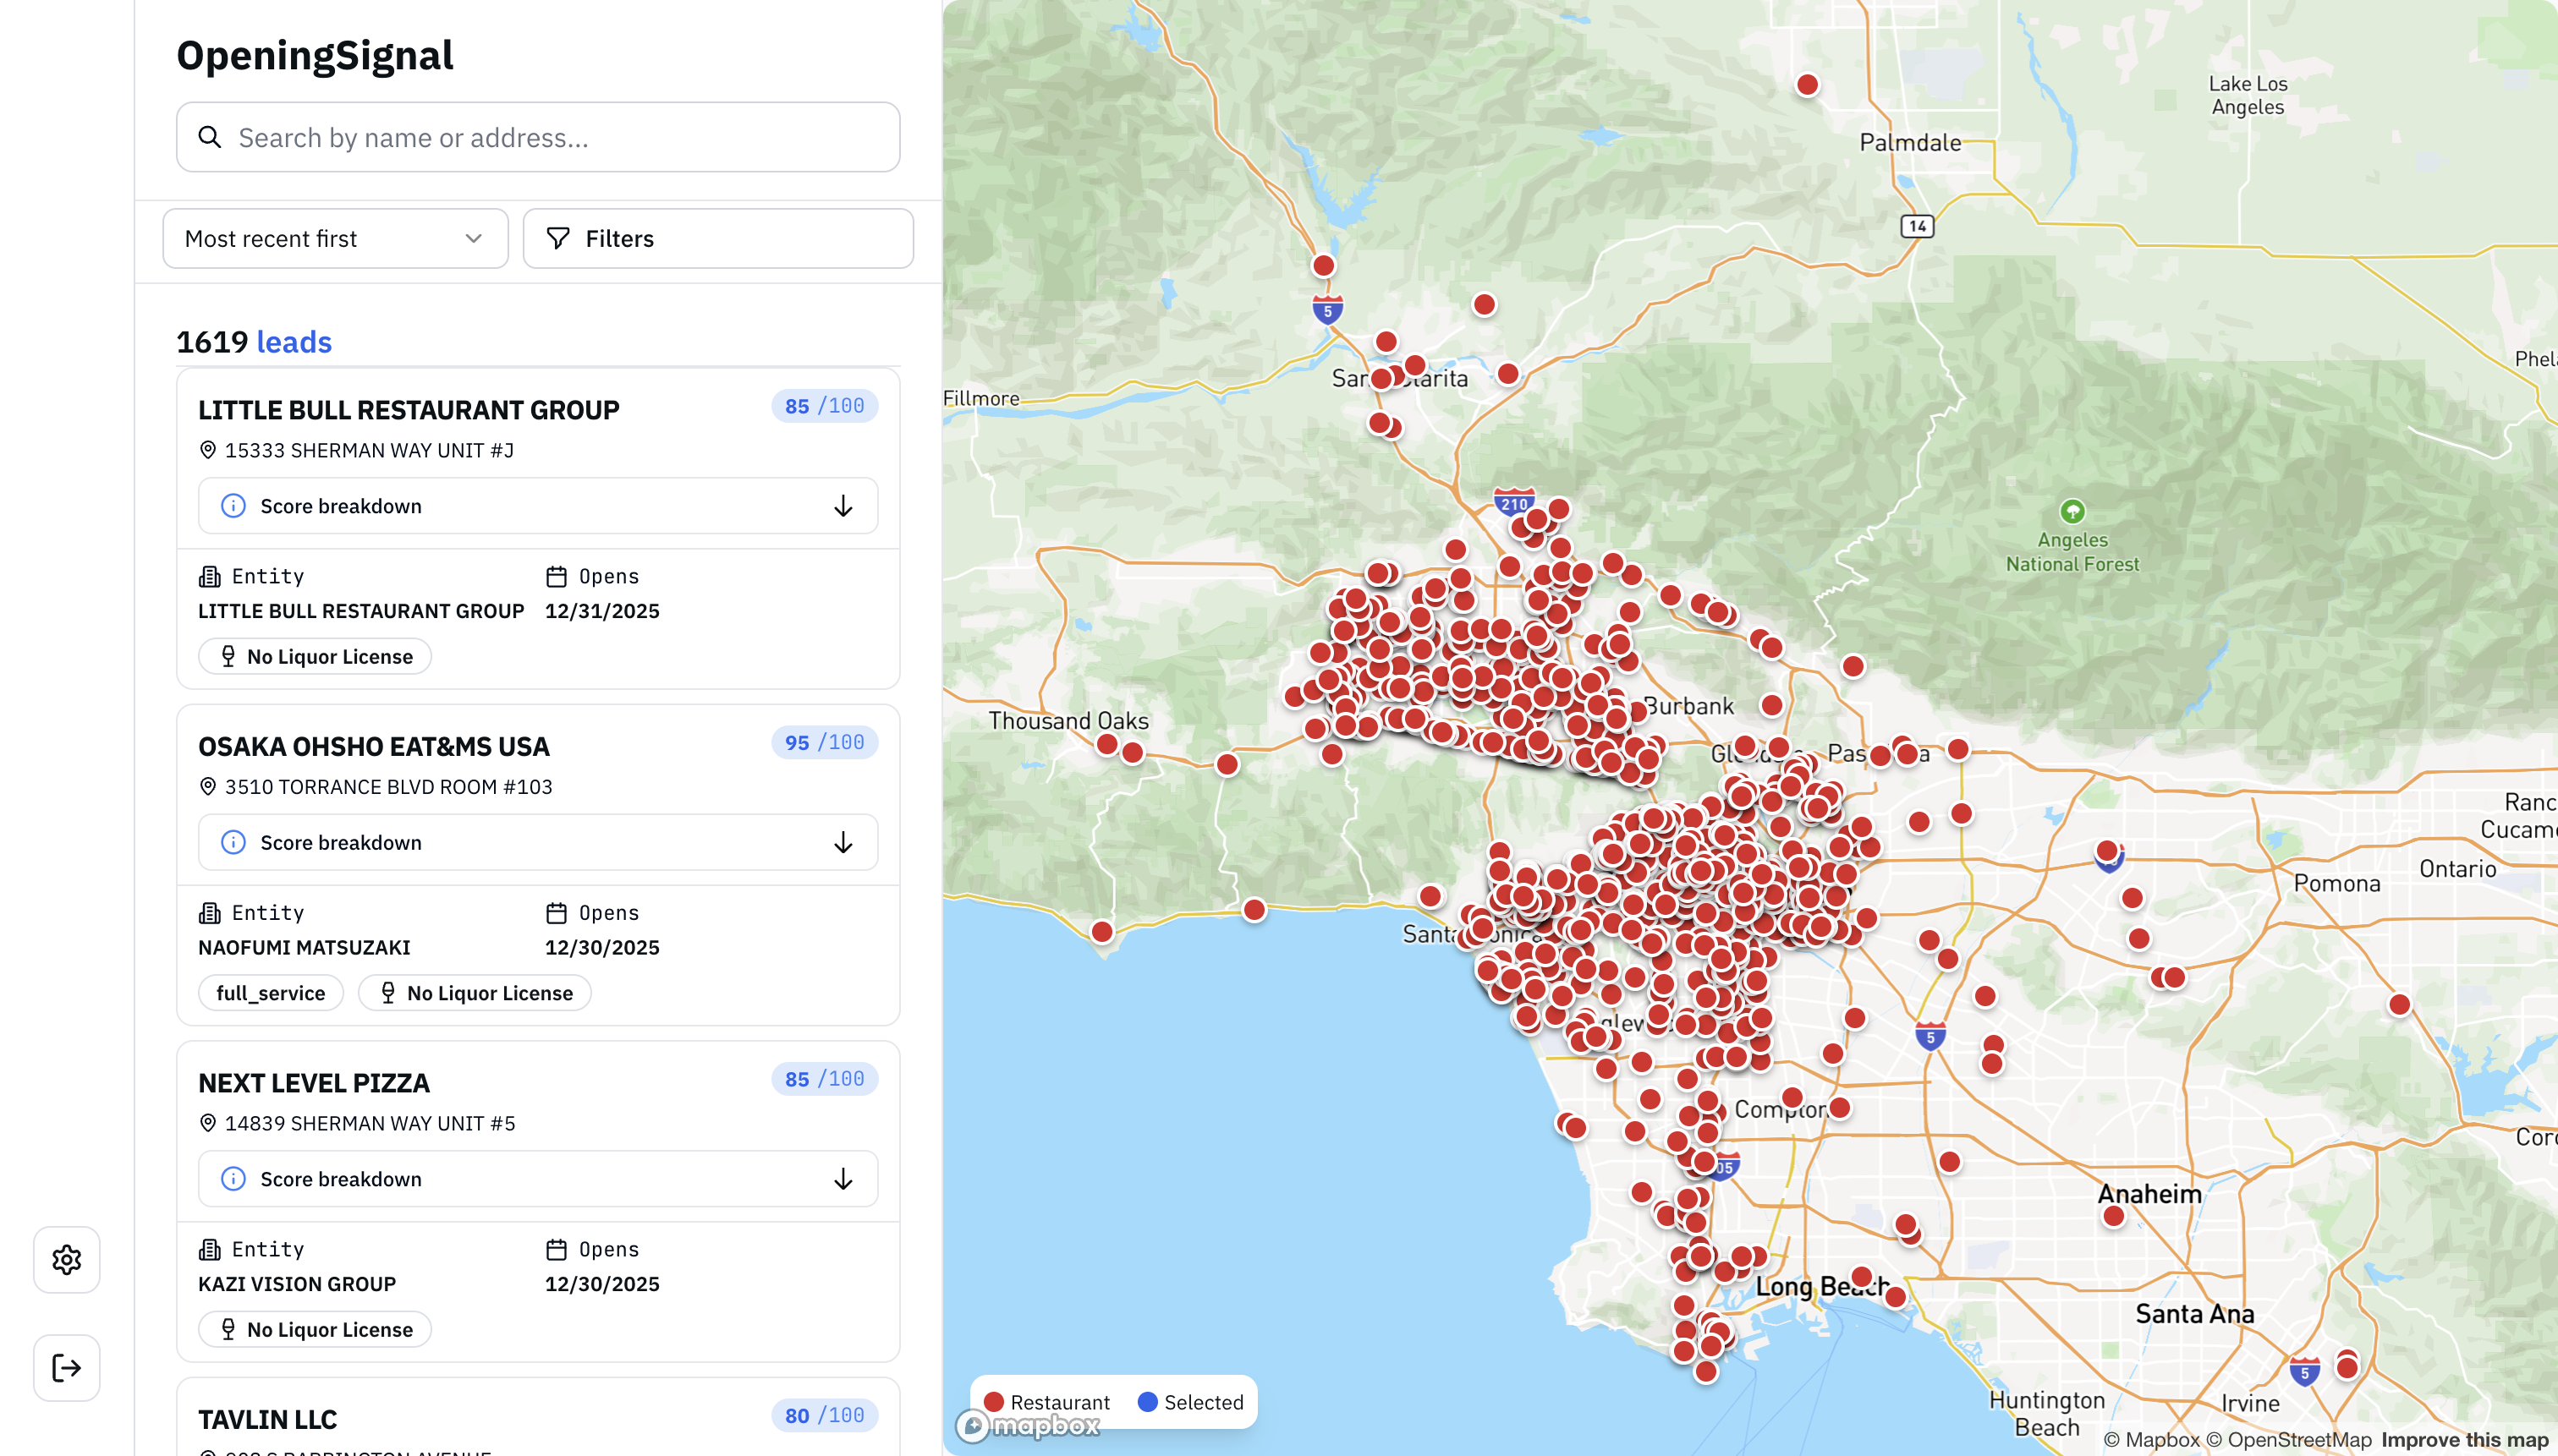This screenshot has width=2558, height=1456.
Task: Click Improve this map link
Action: click(2464, 1440)
